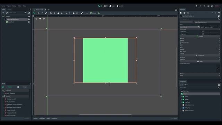The image size is (222, 125).
Task: Expand the Grow Direction section
Action: coord(200,42)
